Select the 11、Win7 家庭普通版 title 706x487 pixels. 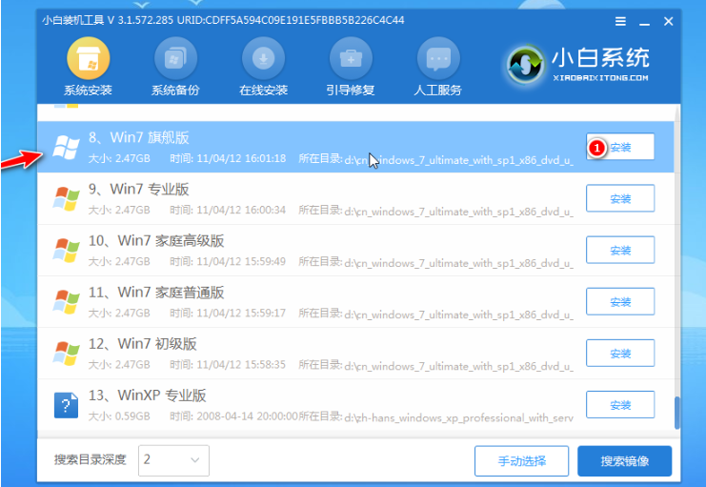coord(156,293)
